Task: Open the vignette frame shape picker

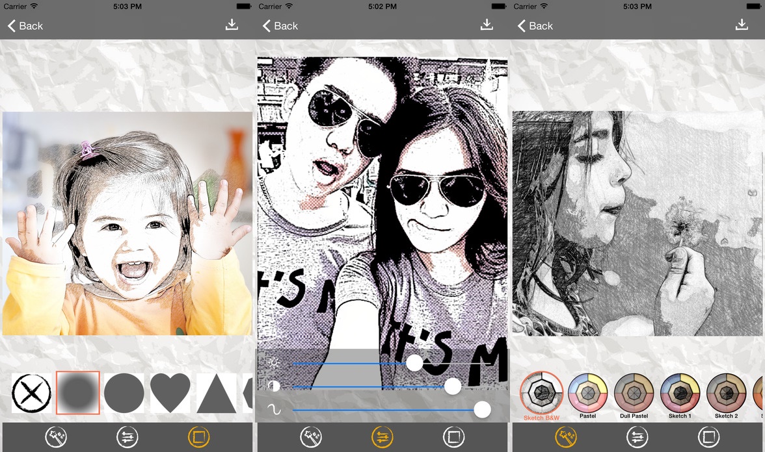Action: [199, 437]
